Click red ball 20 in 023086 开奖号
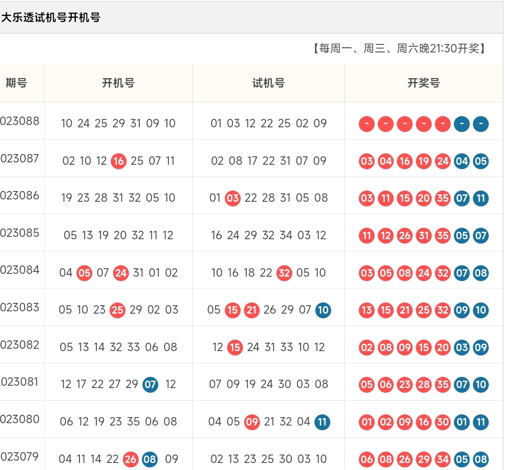 424,198
